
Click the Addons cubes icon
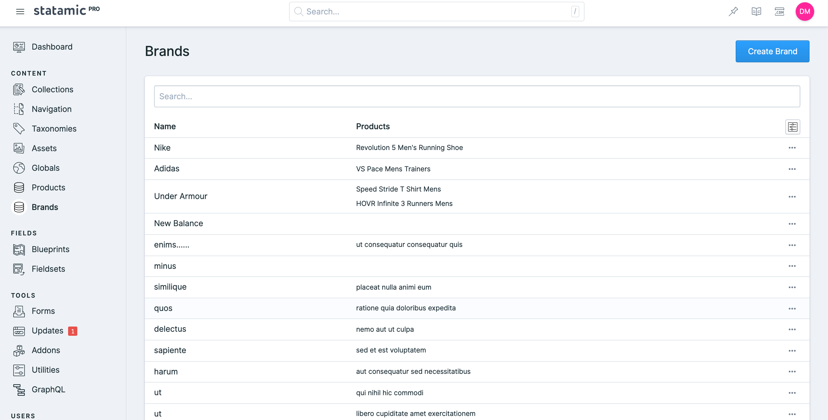point(19,350)
